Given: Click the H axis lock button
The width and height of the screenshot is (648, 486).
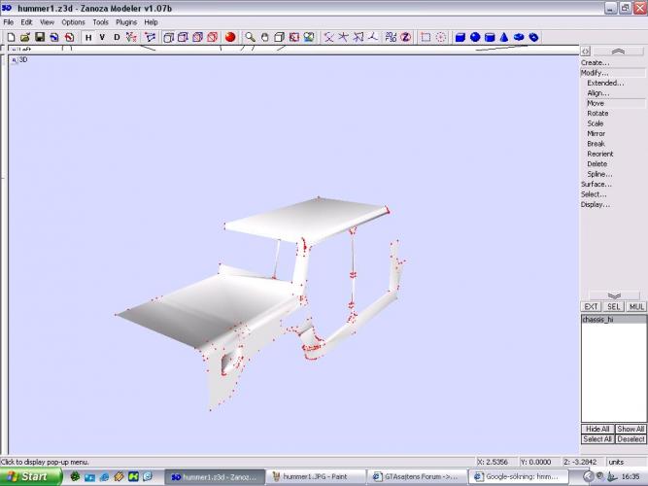Looking at the screenshot, I should (87, 37).
